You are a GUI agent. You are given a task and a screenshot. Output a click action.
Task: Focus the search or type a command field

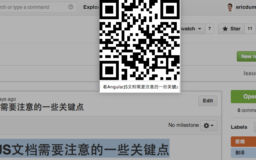[38, 7]
